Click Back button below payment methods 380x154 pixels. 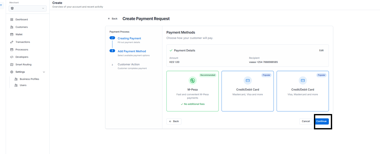(x=174, y=121)
